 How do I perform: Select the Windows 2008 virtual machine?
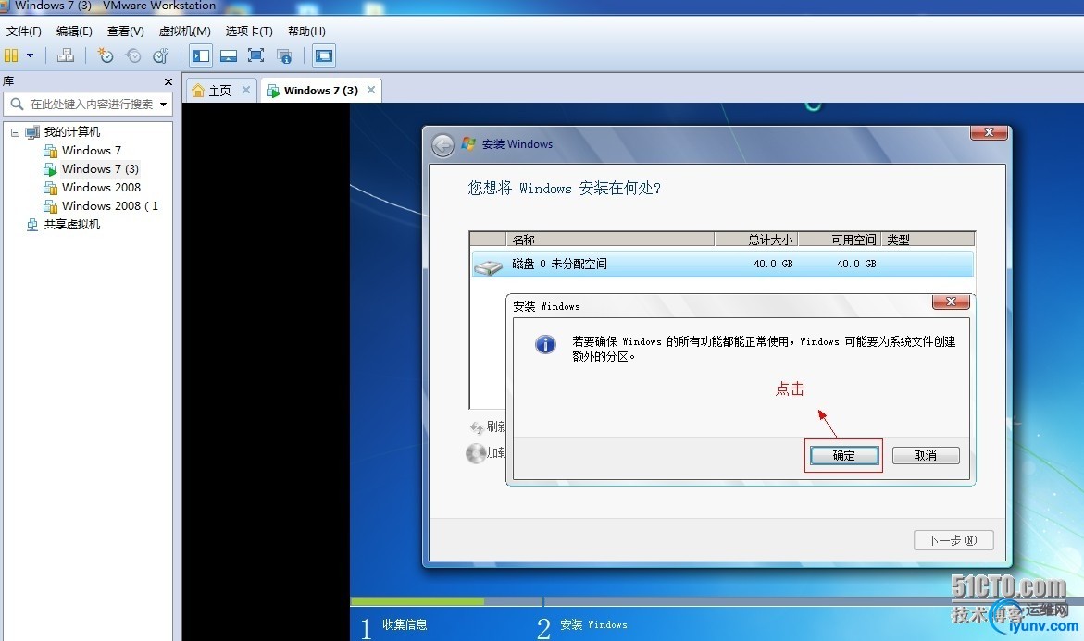[x=101, y=188]
